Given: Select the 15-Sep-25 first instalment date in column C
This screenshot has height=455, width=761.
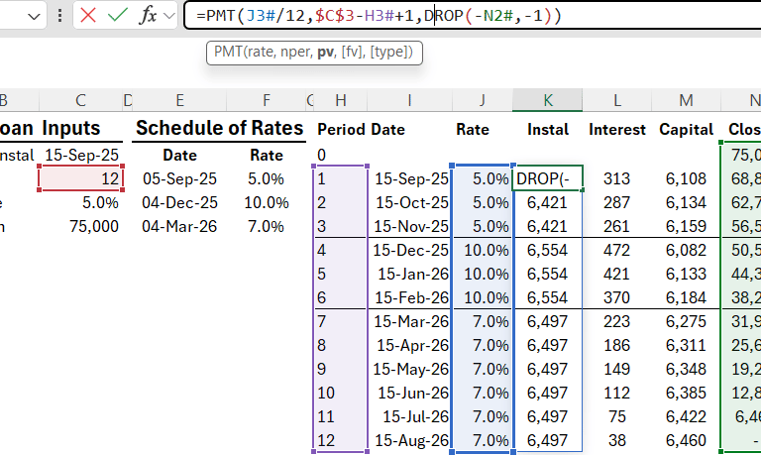Looking at the screenshot, I should pyautogui.click(x=80, y=155).
